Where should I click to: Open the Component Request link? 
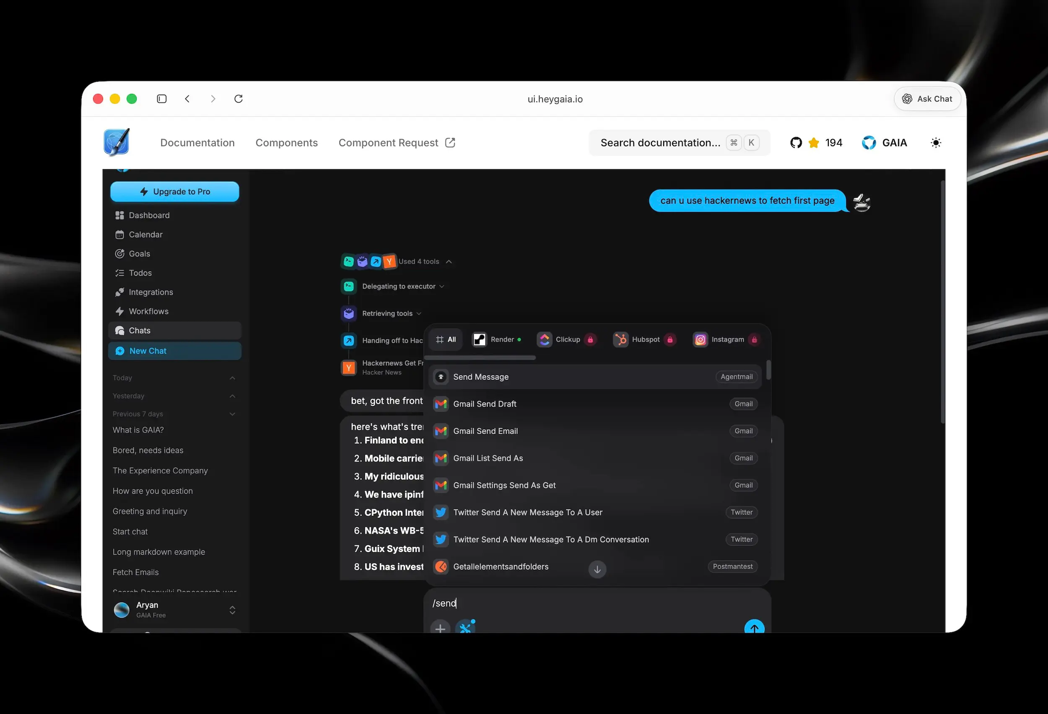click(397, 143)
